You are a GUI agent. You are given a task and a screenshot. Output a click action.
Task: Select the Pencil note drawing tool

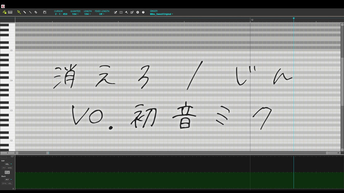click(x=25, y=12)
